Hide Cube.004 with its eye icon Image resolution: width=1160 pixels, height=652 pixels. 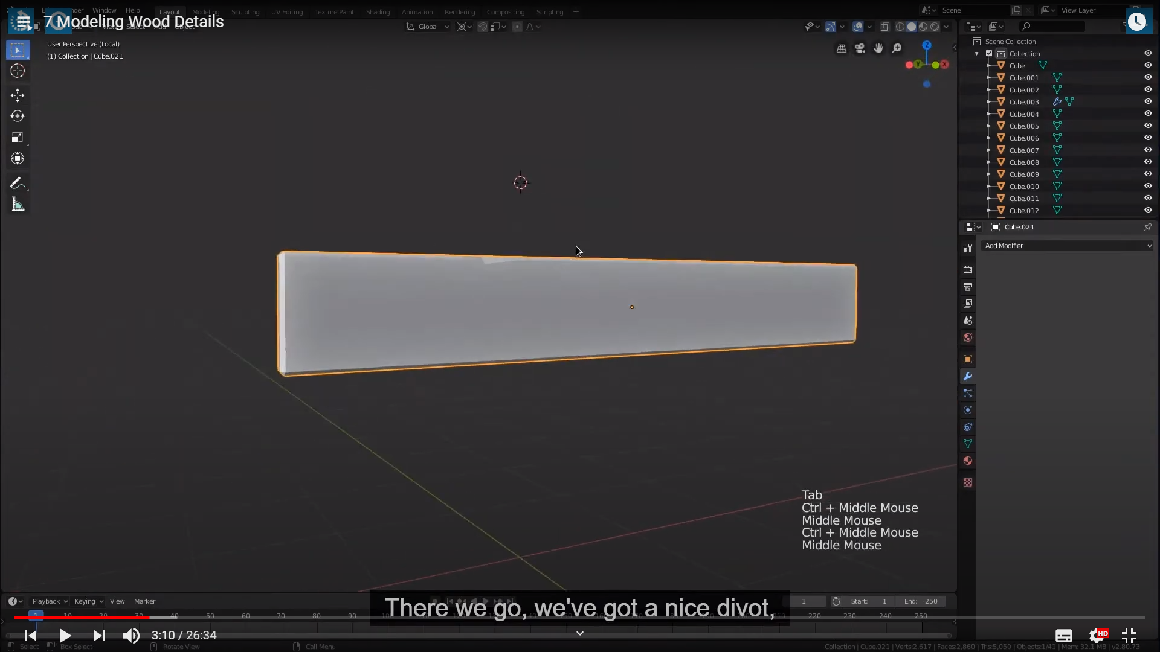[1148, 113]
